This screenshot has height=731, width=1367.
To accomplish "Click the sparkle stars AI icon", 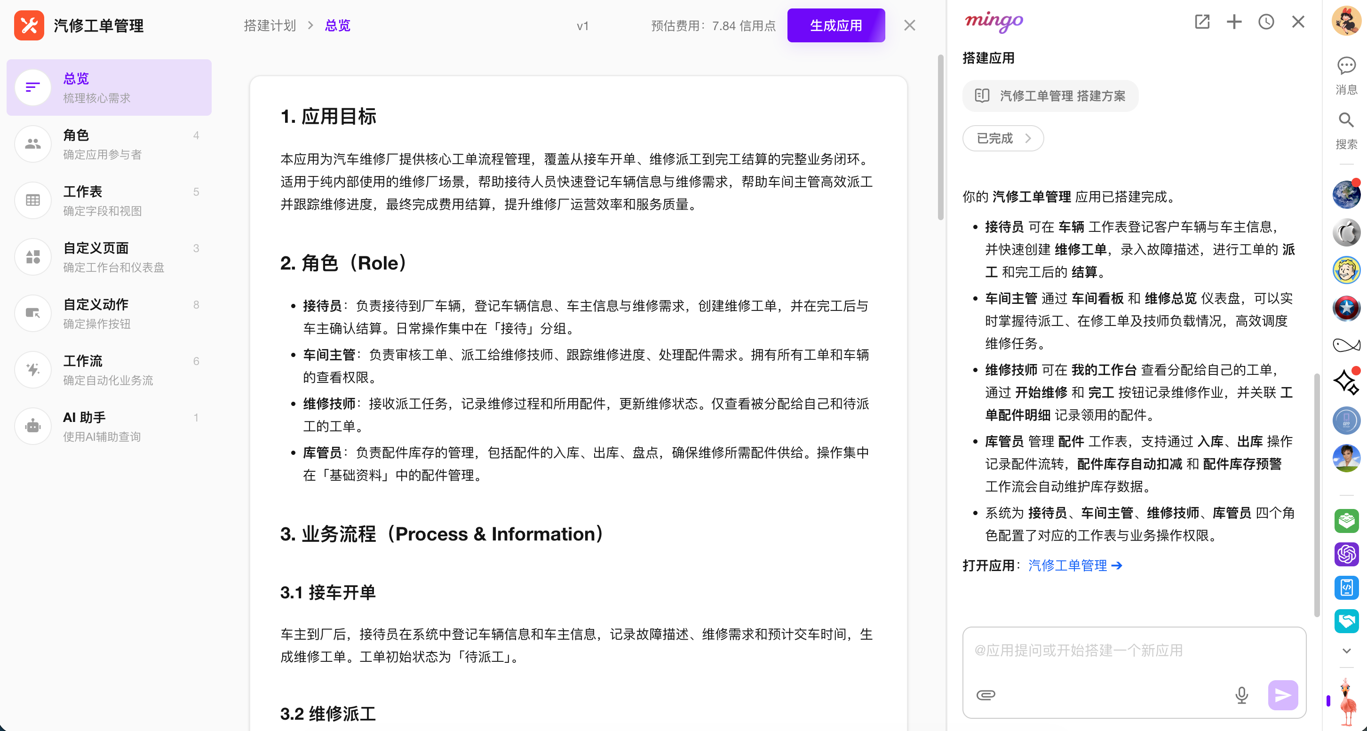I will [1346, 382].
